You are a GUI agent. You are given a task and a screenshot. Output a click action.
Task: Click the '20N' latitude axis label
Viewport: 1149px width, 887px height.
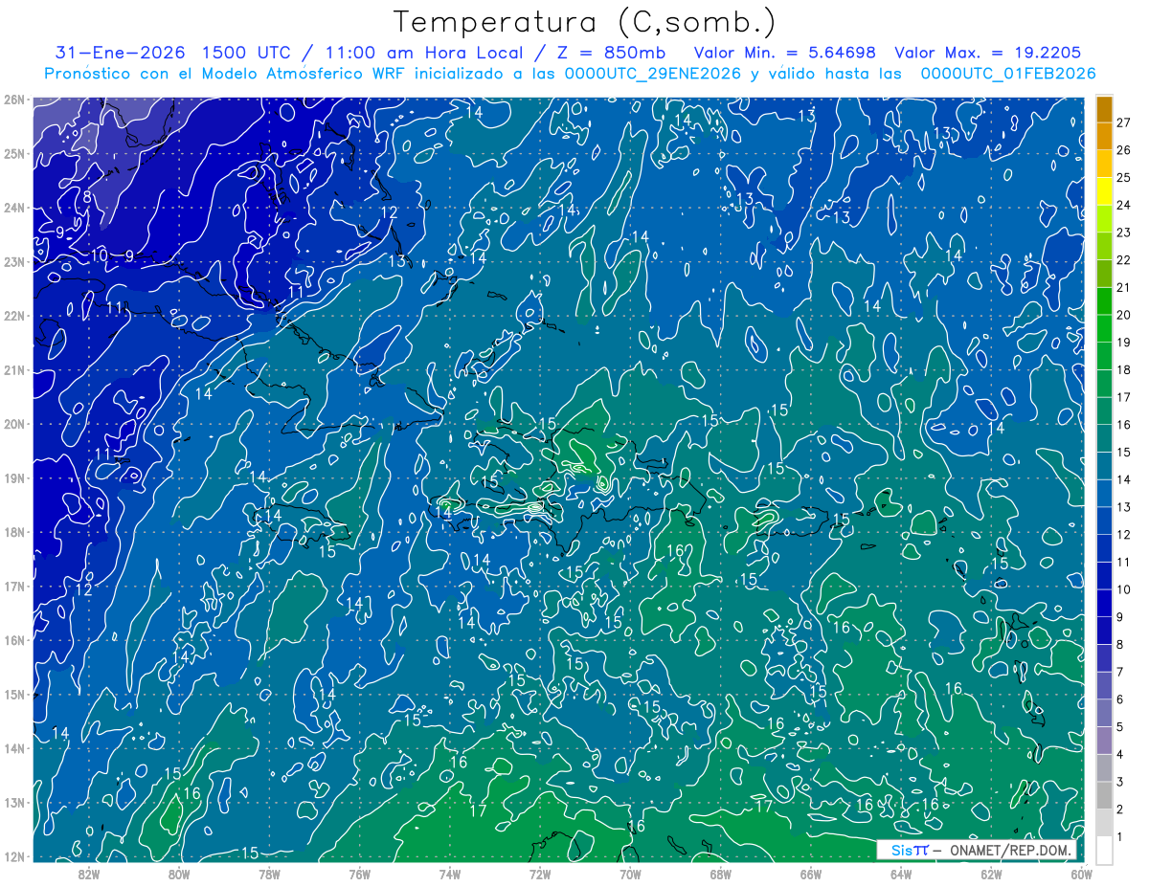(x=14, y=424)
